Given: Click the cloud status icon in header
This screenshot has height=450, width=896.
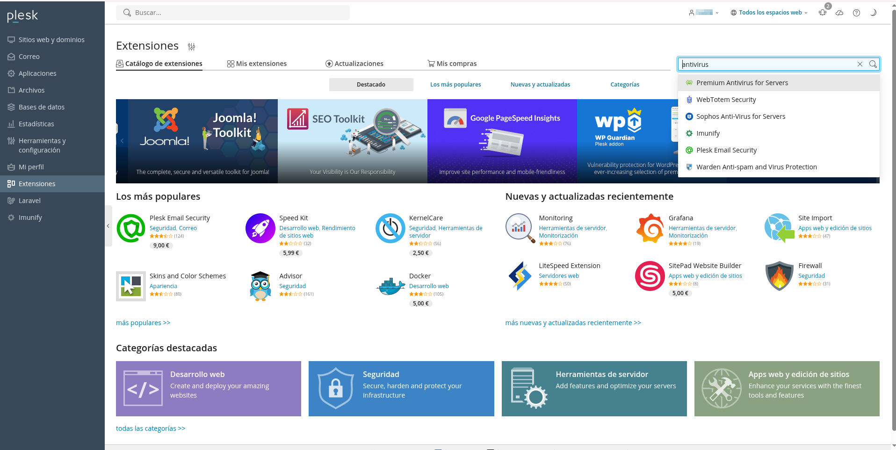Looking at the screenshot, I should [839, 13].
